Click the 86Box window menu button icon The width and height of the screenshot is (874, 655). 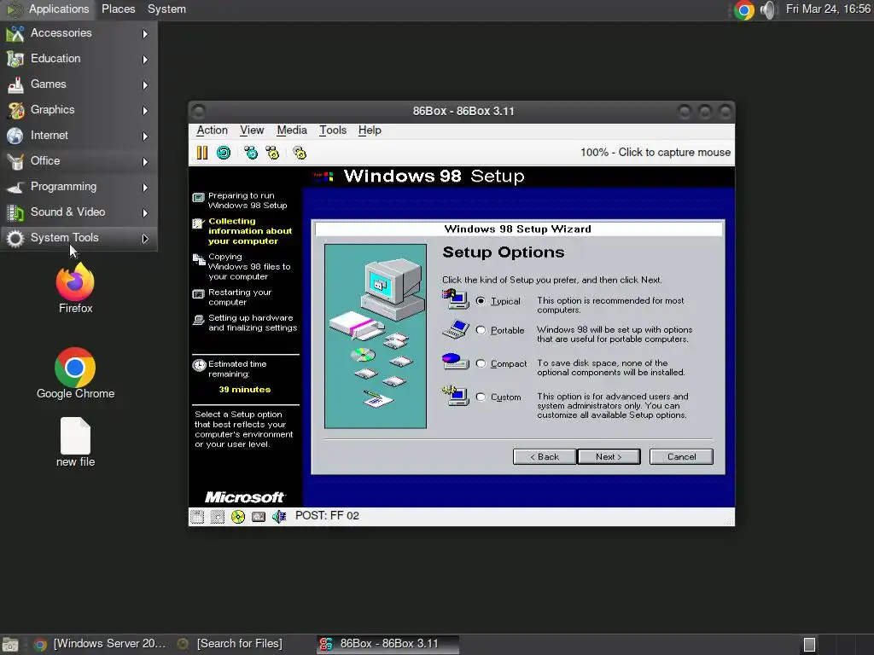[198, 112]
